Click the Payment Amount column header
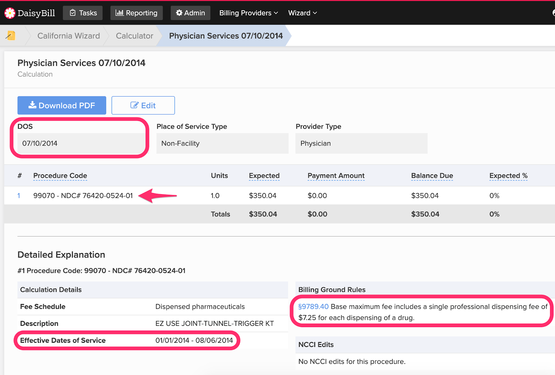 coord(336,176)
